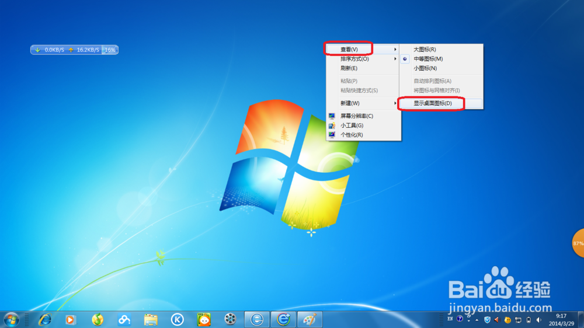The height and width of the screenshot is (328, 584).
Task: Click the 查看 submenu arrow
Action: [395, 49]
